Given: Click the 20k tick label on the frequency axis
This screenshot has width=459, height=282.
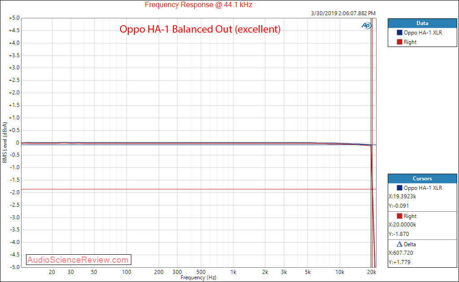Looking at the screenshot, I should 372,272.
